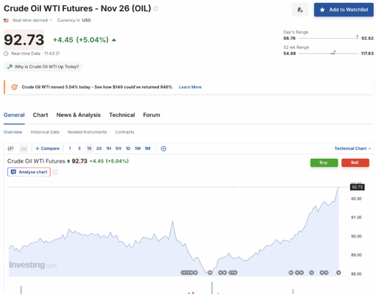
Task: Select the Overview sub-tab
Action: click(x=13, y=132)
